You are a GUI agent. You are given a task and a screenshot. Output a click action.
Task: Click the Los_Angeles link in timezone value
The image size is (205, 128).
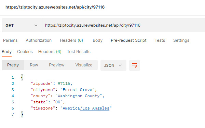95,108
